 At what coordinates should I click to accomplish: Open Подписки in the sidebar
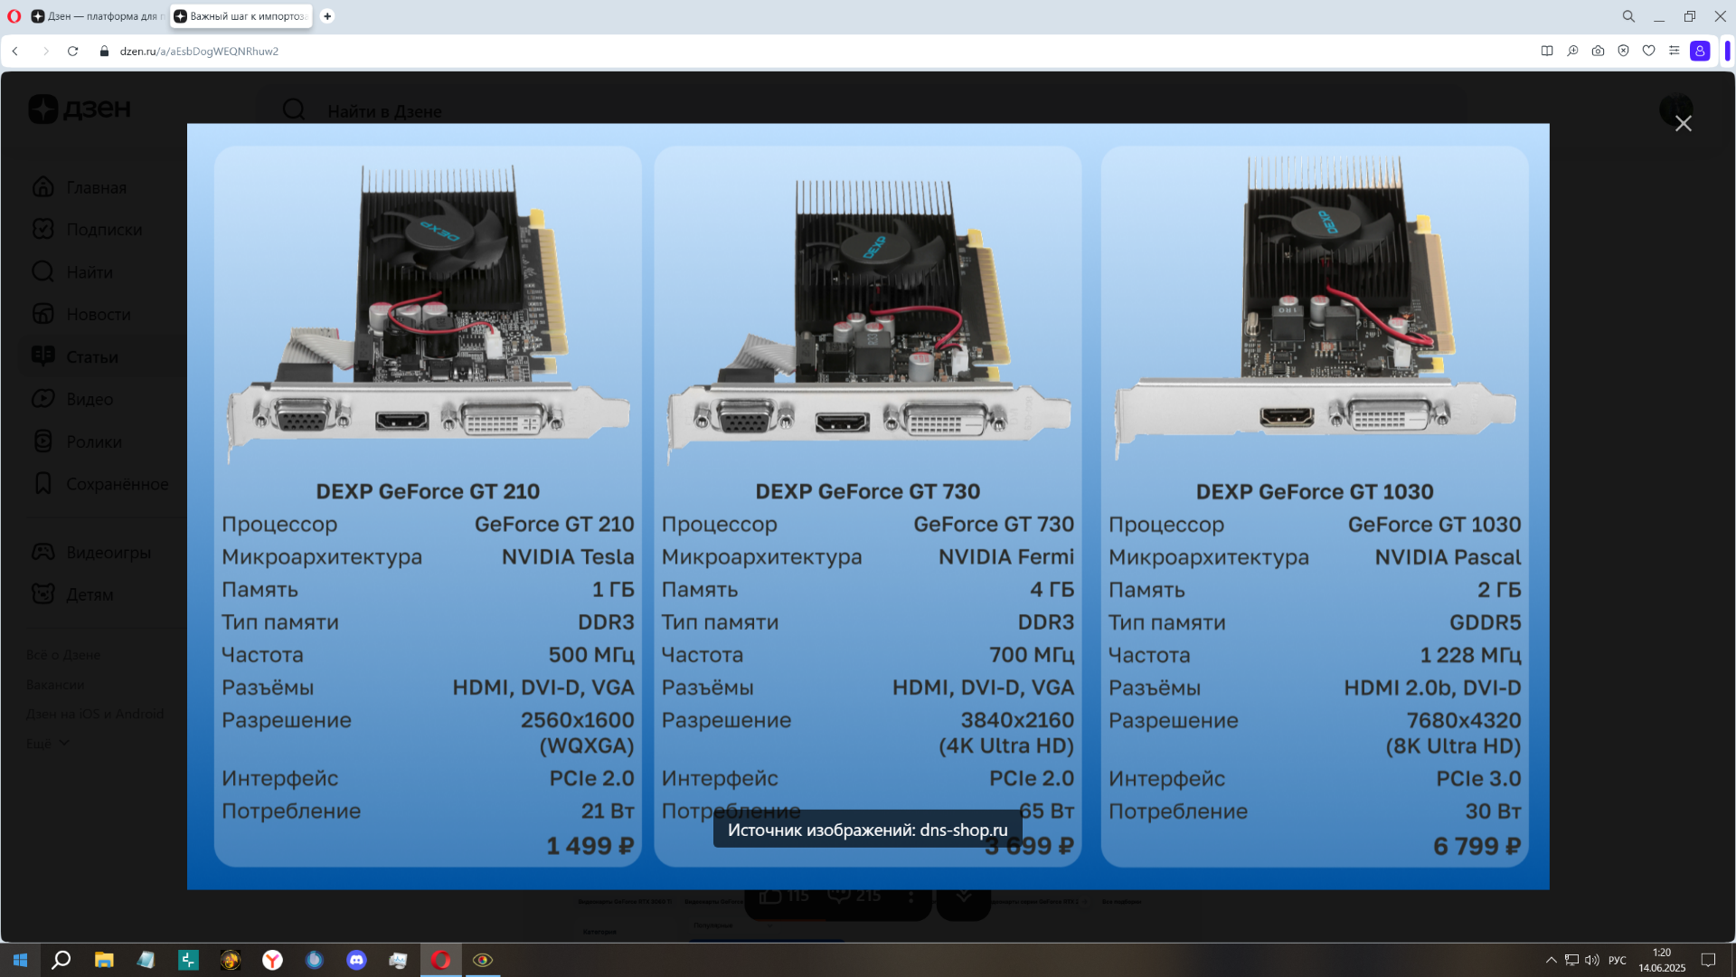[x=87, y=230]
